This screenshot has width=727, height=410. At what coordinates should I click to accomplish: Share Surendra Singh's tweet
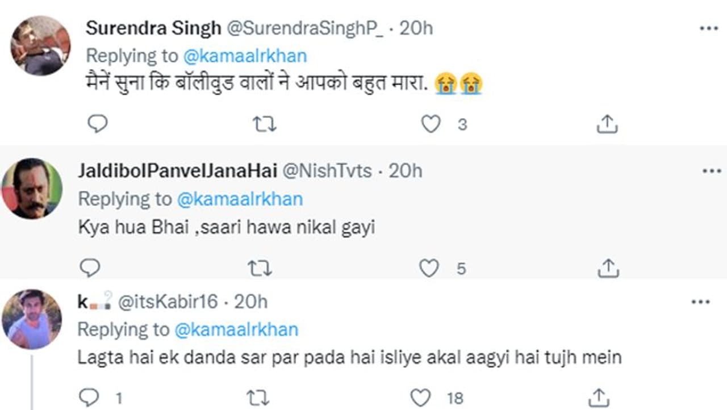607,124
